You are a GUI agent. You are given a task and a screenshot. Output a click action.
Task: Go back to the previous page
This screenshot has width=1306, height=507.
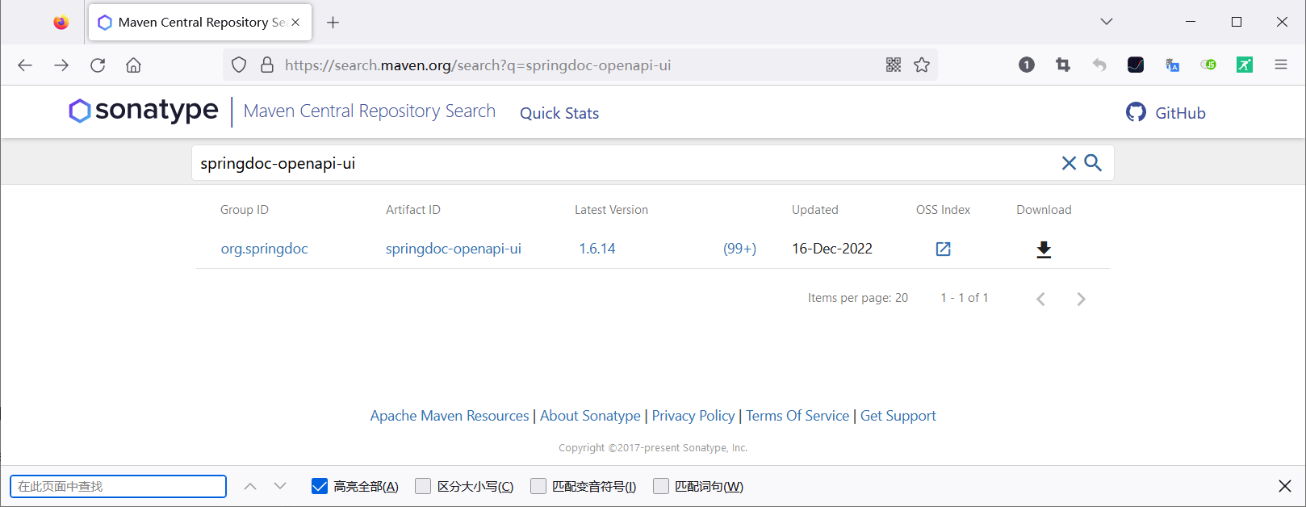[25, 65]
